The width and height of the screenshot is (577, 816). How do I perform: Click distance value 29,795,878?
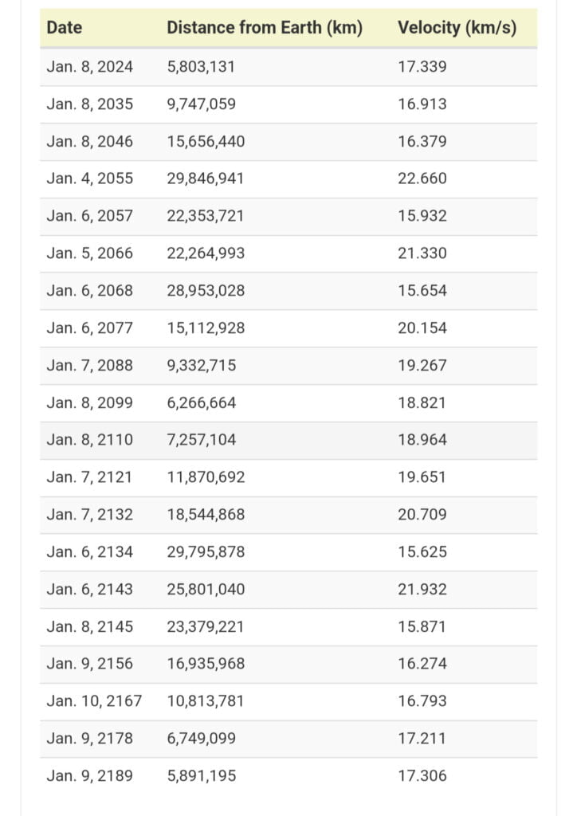click(x=206, y=552)
